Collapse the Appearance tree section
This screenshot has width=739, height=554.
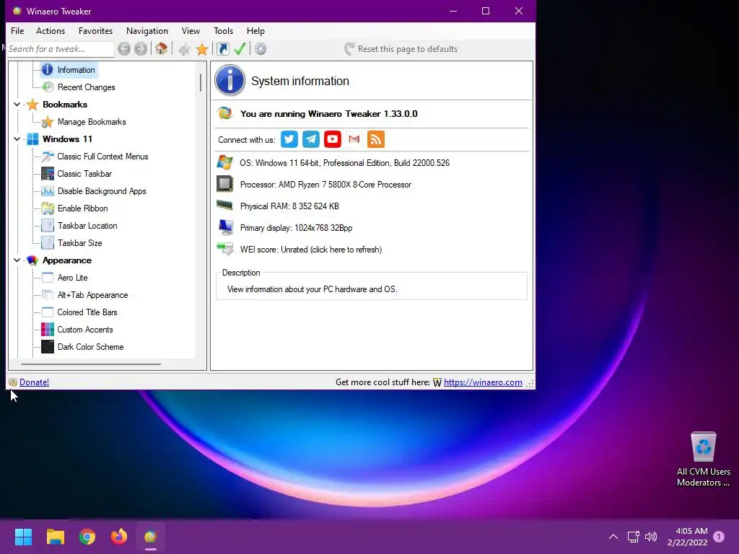17,260
